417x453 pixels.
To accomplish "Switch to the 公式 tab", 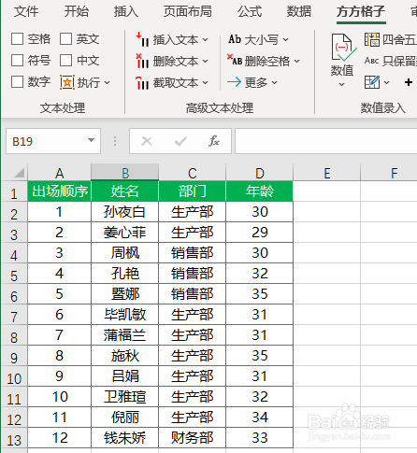I will coord(250,11).
